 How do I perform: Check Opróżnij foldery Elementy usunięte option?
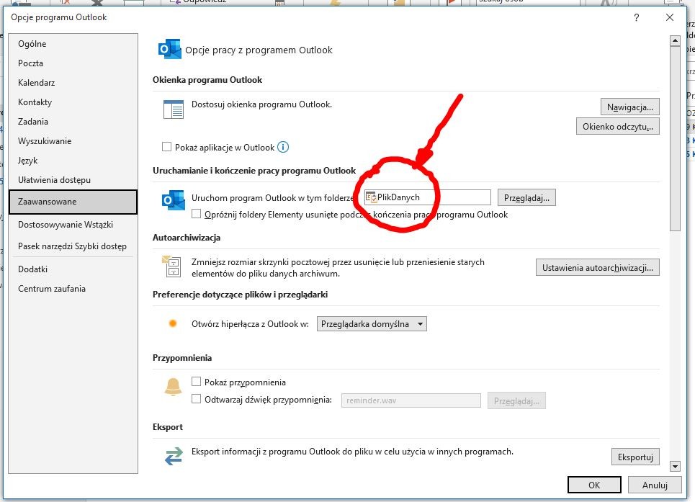coord(196,214)
